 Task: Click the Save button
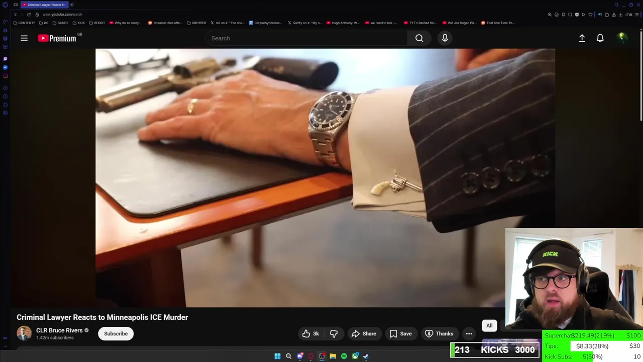(401, 333)
